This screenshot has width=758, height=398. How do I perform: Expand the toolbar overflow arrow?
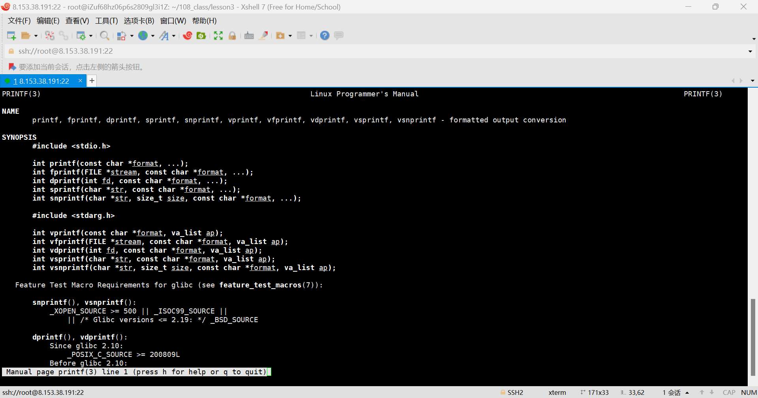pos(754,39)
